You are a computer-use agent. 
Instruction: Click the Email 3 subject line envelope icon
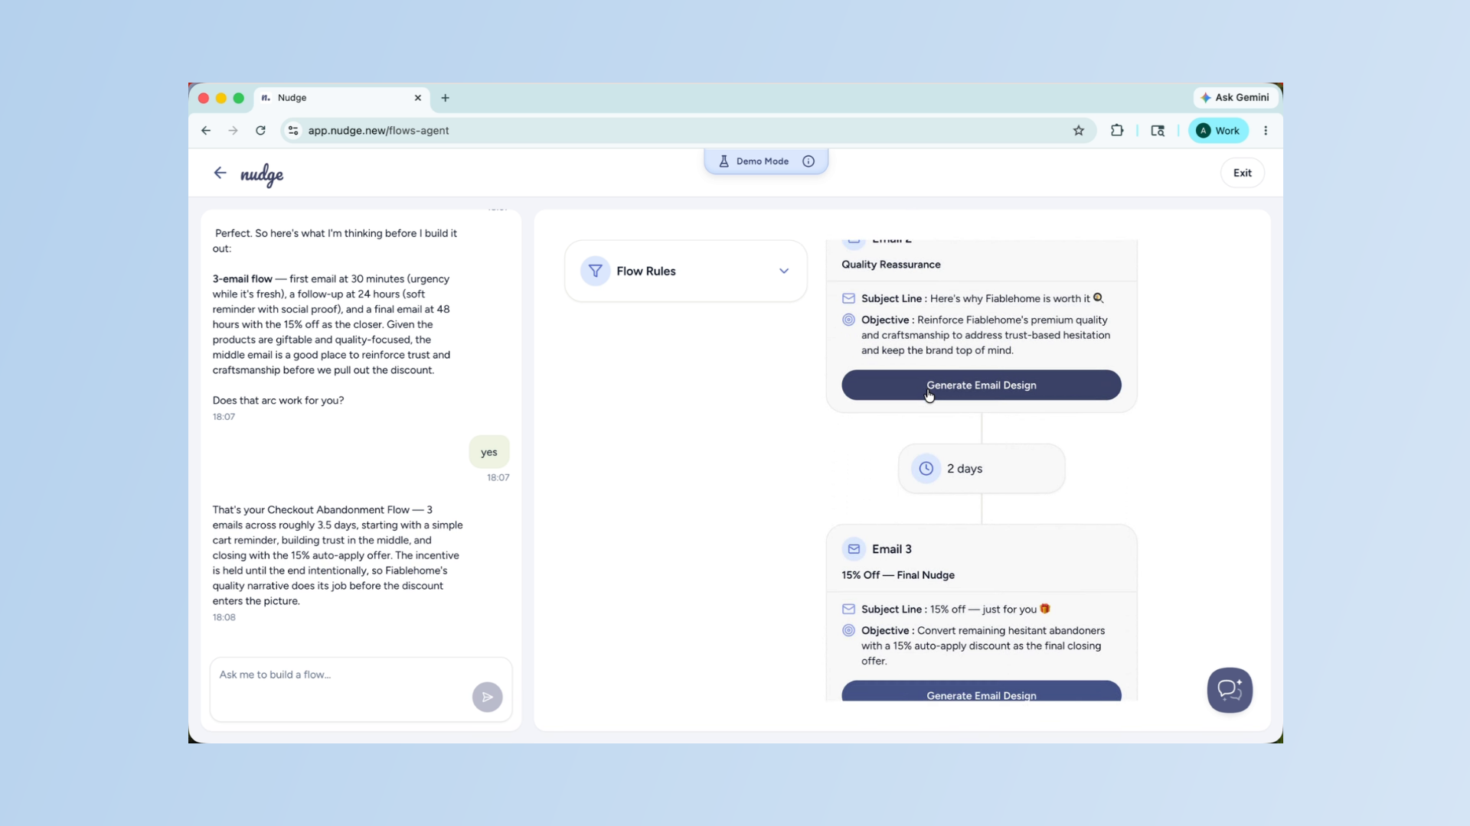point(848,610)
